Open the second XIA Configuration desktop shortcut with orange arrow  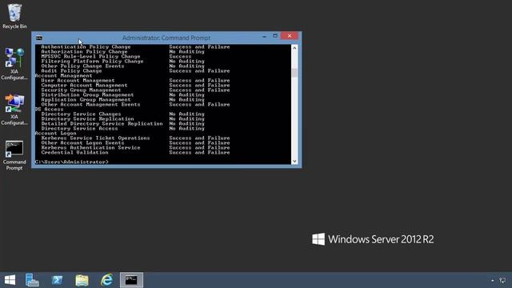(x=14, y=110)
